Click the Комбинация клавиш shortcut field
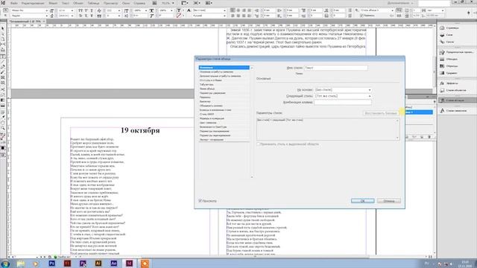Screen dimensions: 477x268 (x=343, y=103)
